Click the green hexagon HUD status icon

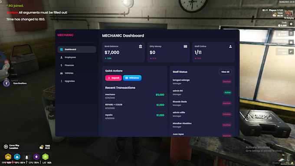(46, 156)
